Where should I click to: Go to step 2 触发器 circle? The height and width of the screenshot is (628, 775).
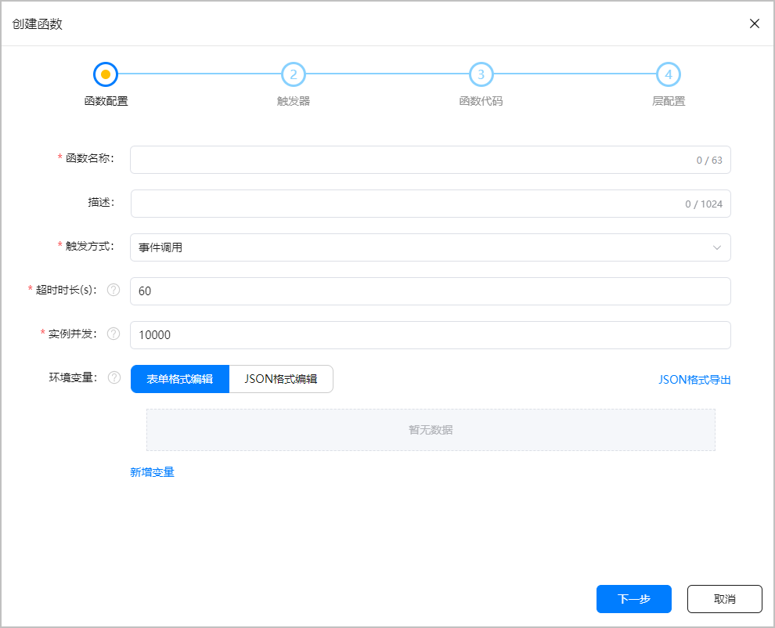click(294, 74)
